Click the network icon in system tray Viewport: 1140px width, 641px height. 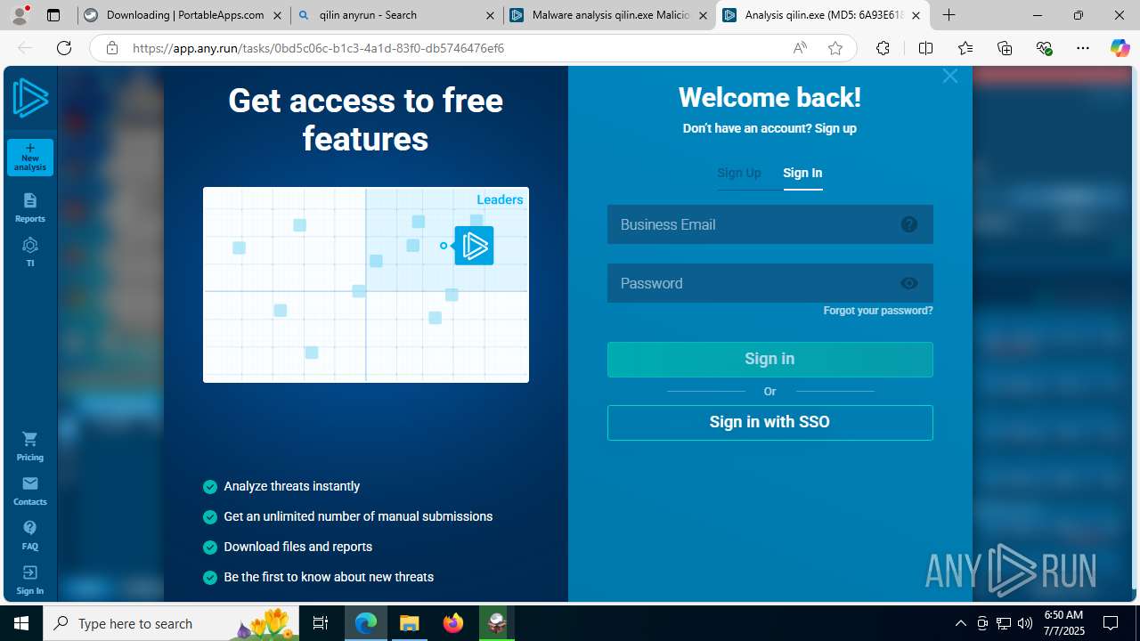1004,623
